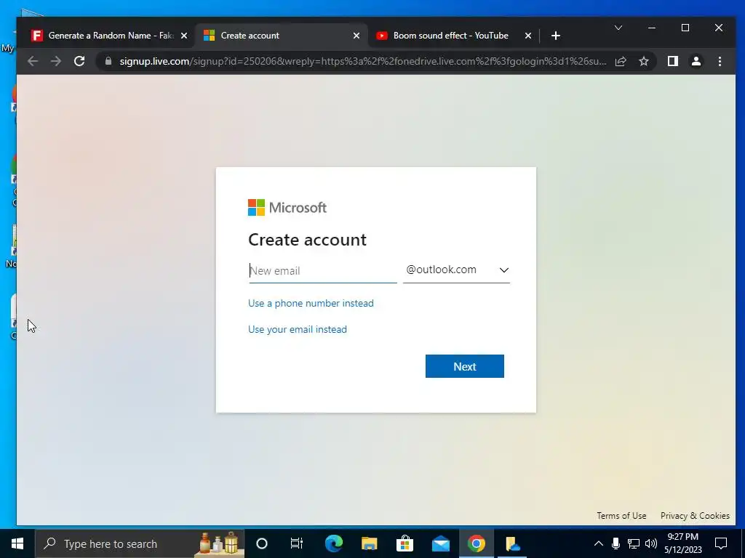Click the lock site info icon
This screenshot has width=745, height=558.
108,61
